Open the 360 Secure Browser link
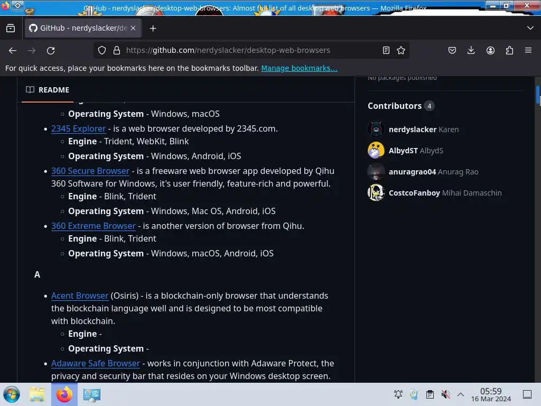This screenshot has width=541, height=406. (90, 171)
